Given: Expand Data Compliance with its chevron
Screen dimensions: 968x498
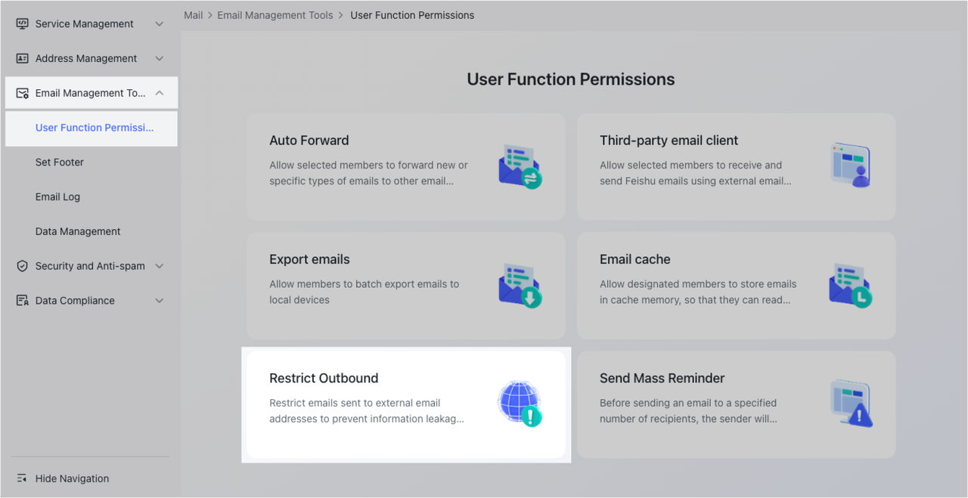Looking at the screenshot, I should (x=159, y=301).
